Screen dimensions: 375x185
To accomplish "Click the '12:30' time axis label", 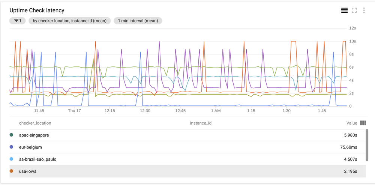I will pos(145,111).
